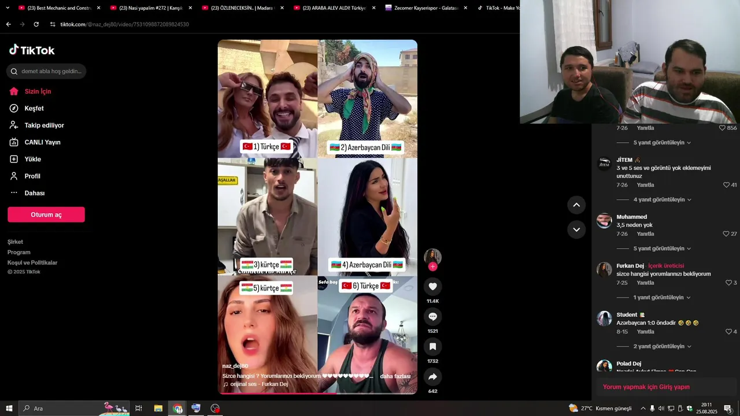
Task: Like JİTEM's comment with 41 likes
Action: click(726, 185)
